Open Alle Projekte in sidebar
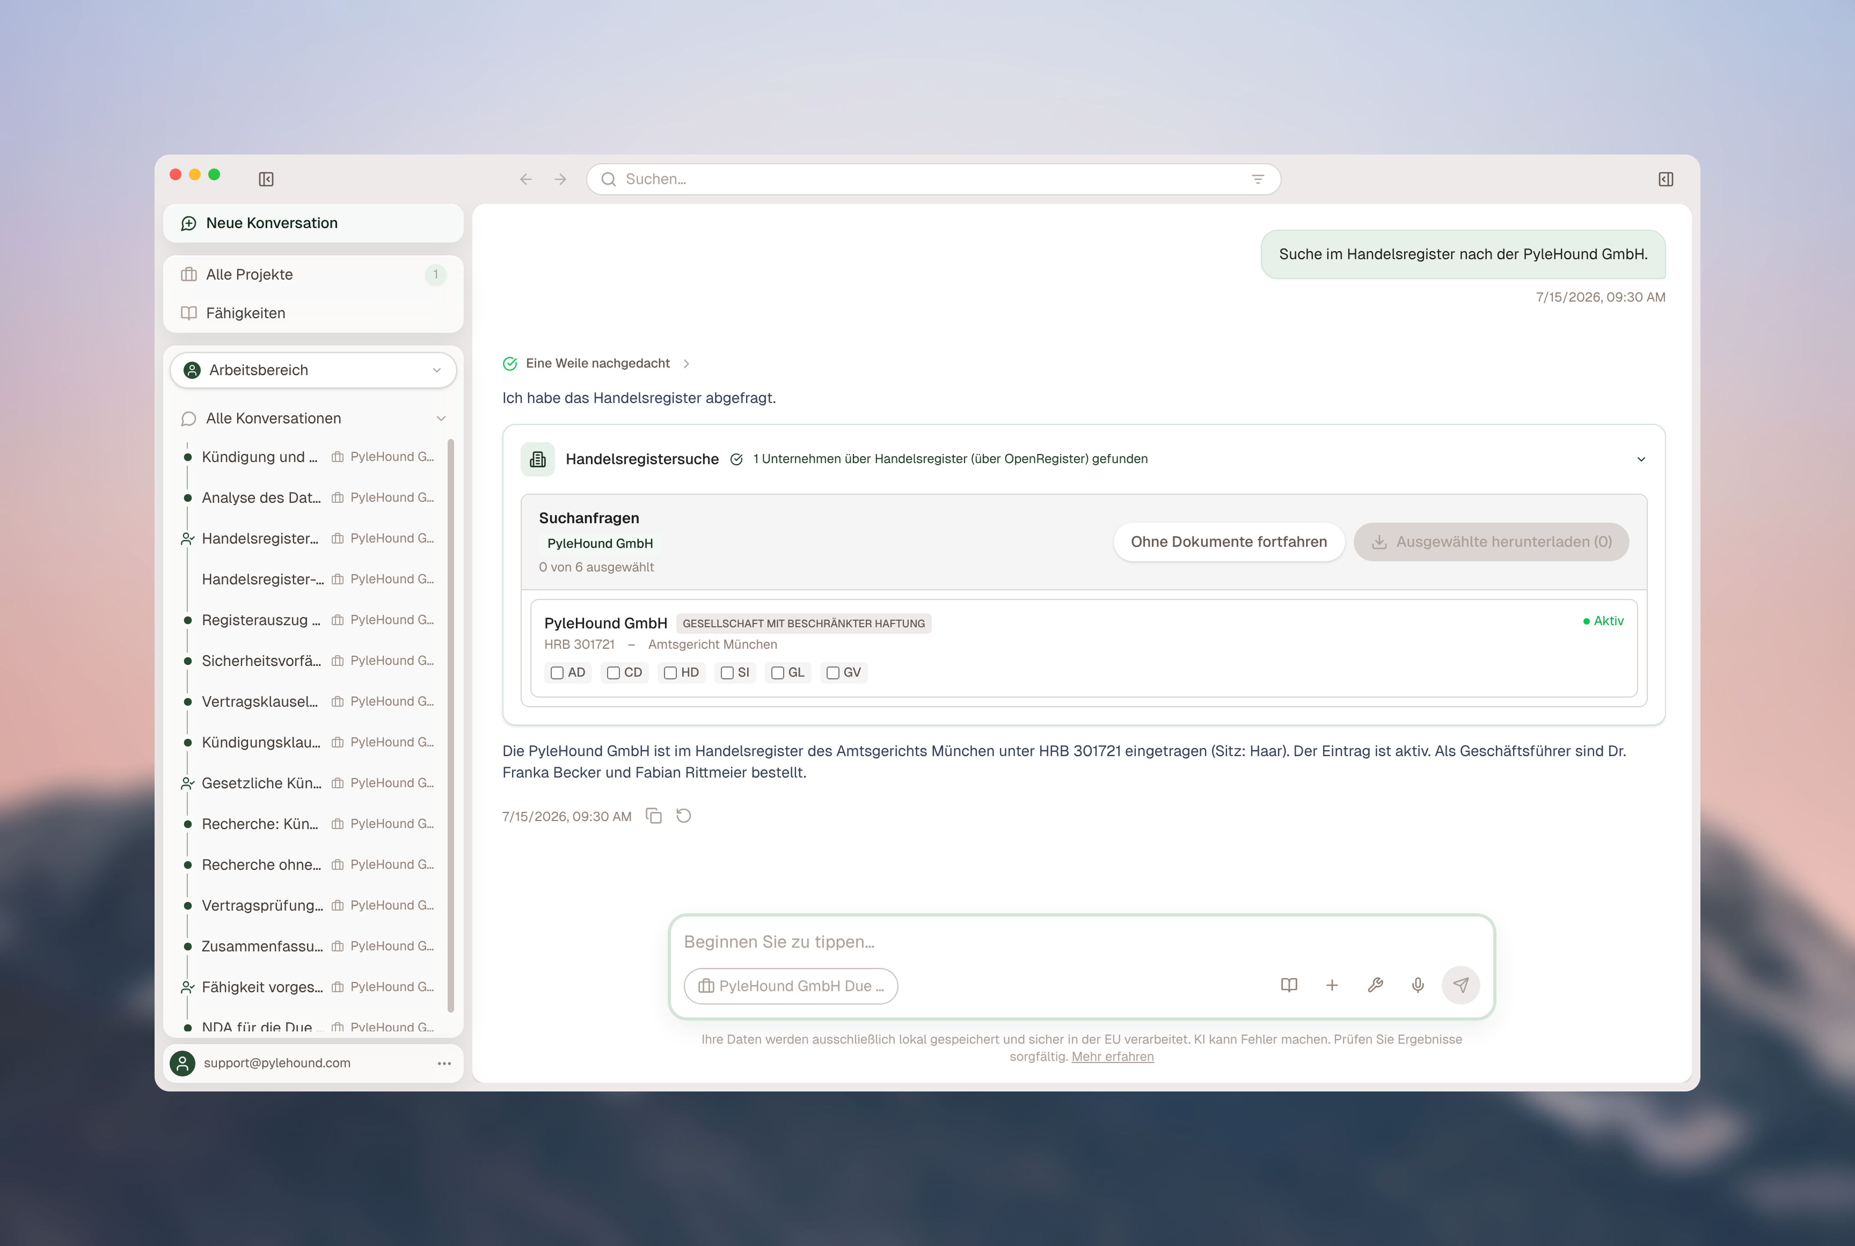The width and height of the screenshot is (1855, 1246). tap(313, 274)
